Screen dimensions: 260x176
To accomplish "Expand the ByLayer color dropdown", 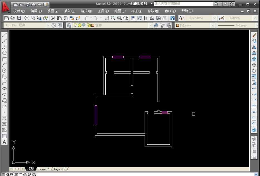I will [x=212, y=25].
